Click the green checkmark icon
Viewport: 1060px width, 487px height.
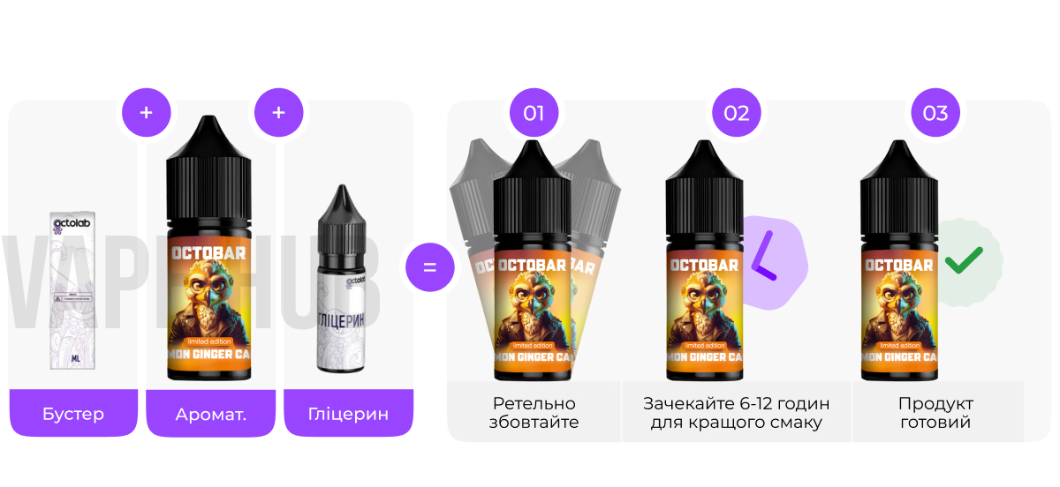965,261
